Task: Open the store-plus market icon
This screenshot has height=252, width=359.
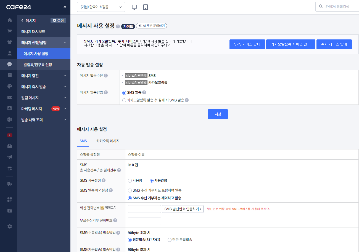Action: coord(10,168)
